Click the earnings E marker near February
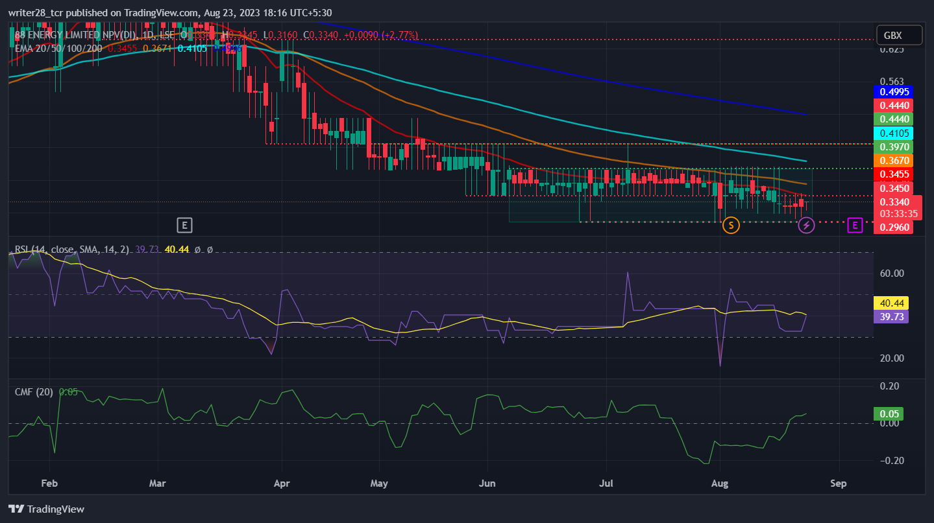The width and height of the screenshot is (934, 523). coord(185,226)
